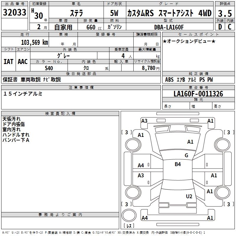The width and height of the screenshot is (236, 236).
Task: Click the interior grade C
Action: pos(230,27)
